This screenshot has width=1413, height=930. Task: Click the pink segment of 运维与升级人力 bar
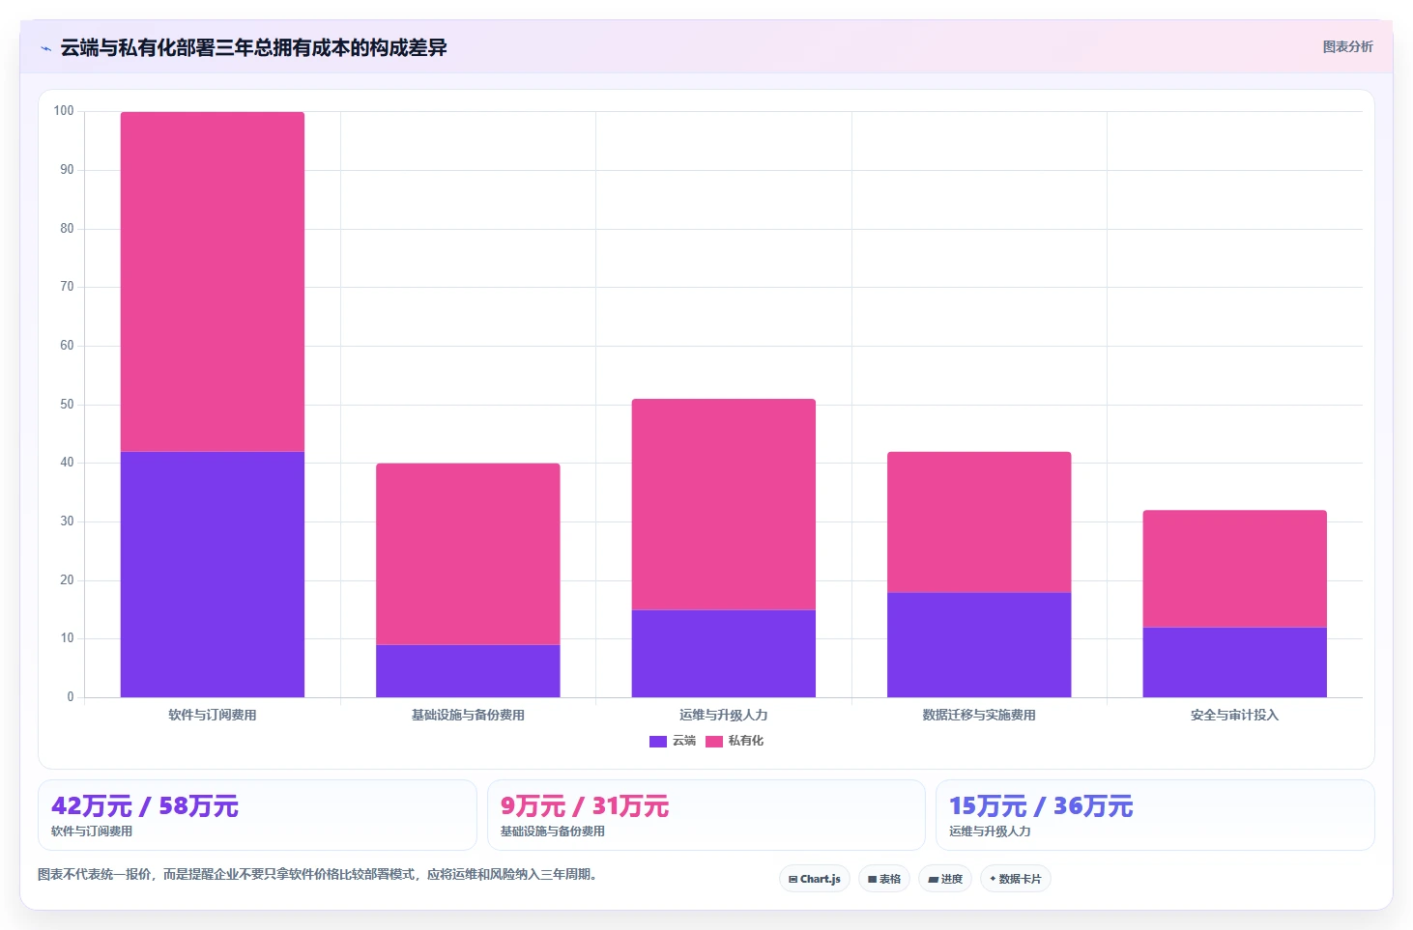tap(724, 504)
